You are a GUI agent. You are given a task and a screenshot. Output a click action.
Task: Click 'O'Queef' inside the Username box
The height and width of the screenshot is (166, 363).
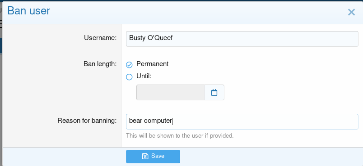click(x=160, y=38)
